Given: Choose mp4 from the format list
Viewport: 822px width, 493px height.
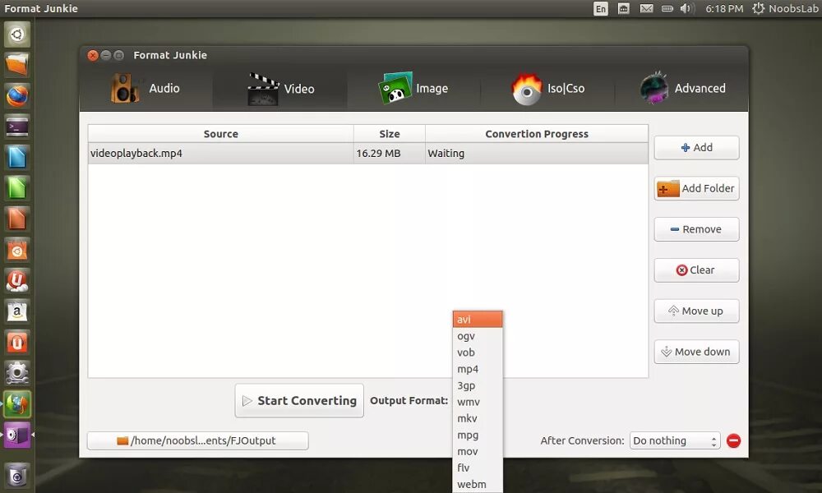Looking at the screenshot, I should point(478,369).
